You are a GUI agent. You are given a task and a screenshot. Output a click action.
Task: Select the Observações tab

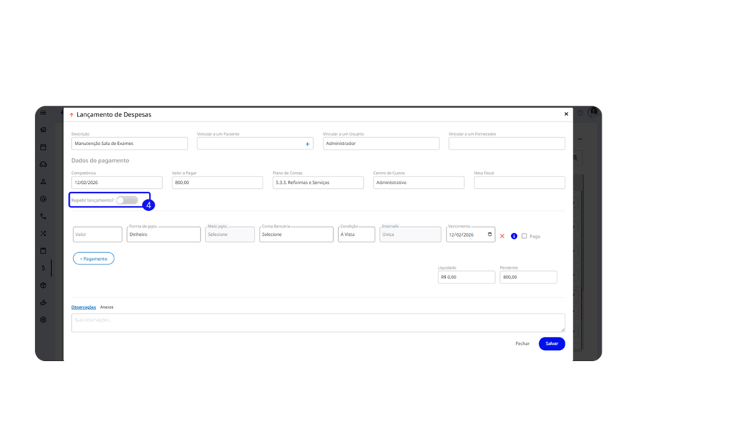84,307
